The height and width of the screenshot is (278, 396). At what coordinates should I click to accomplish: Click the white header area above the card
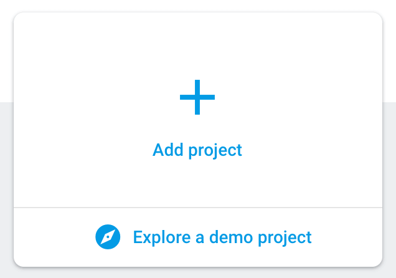click(198, 6)
